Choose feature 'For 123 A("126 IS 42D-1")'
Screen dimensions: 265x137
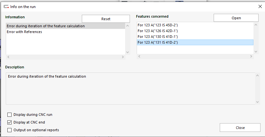(x=158, y=31)
